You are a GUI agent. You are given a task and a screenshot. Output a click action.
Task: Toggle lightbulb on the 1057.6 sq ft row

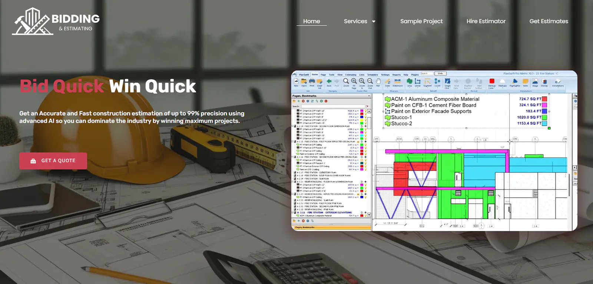point(365,185)
